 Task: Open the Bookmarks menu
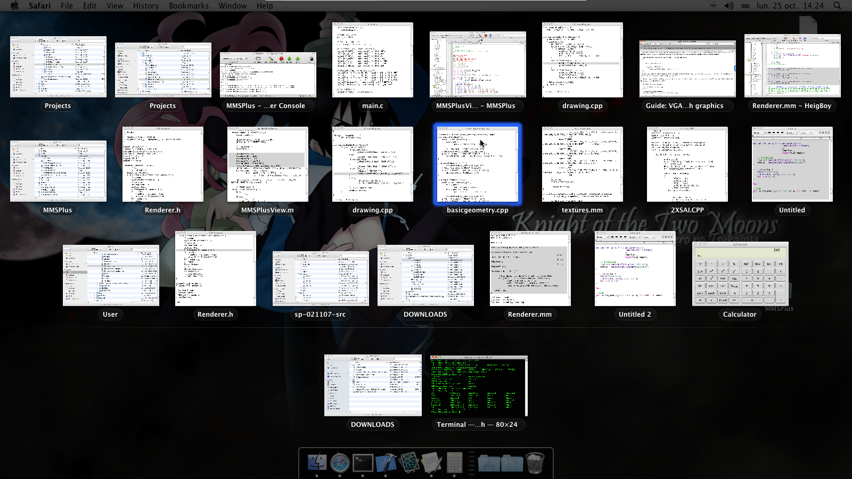(x=189, y=6)
